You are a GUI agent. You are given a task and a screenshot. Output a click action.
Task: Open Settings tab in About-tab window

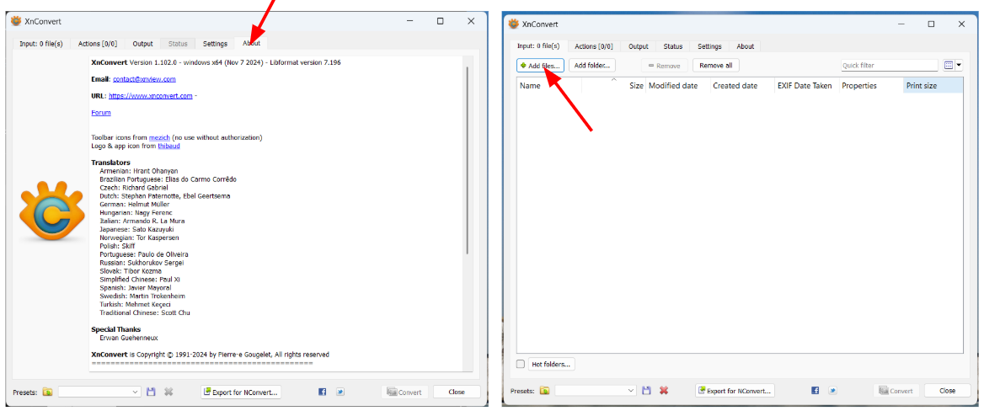215,44
